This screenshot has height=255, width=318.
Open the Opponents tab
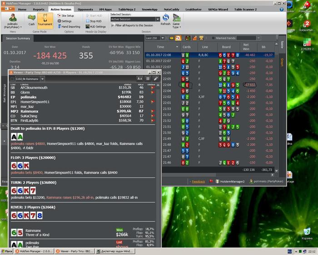85,9
